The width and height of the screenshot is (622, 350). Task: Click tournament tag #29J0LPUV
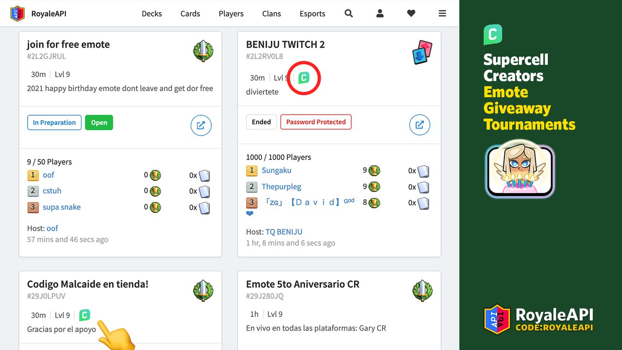tap(46, 296)
